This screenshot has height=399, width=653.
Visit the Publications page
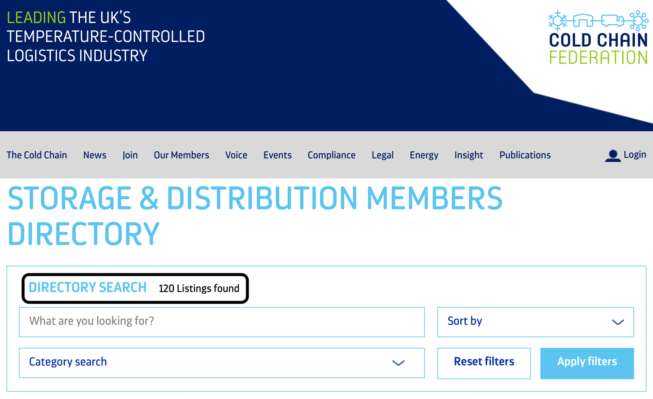tap(525, 155)
